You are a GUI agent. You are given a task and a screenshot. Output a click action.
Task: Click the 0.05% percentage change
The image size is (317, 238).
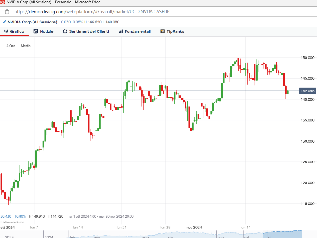(x=78, y=22)
